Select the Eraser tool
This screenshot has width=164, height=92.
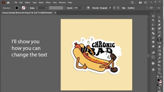pyautogui.click(x=159, y=47)
